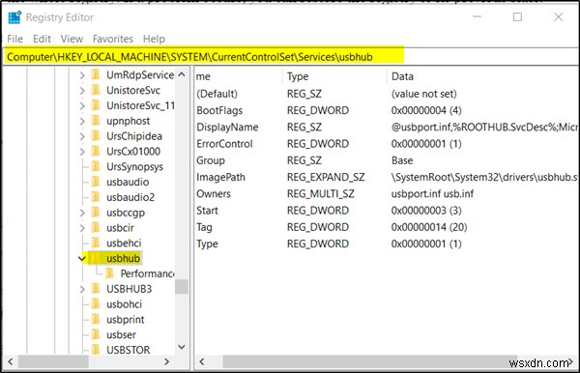The width and height of the screenshot is (580, 373).
Task: Click the tree vertical scrollbar thumb
Action: (182, 286)
